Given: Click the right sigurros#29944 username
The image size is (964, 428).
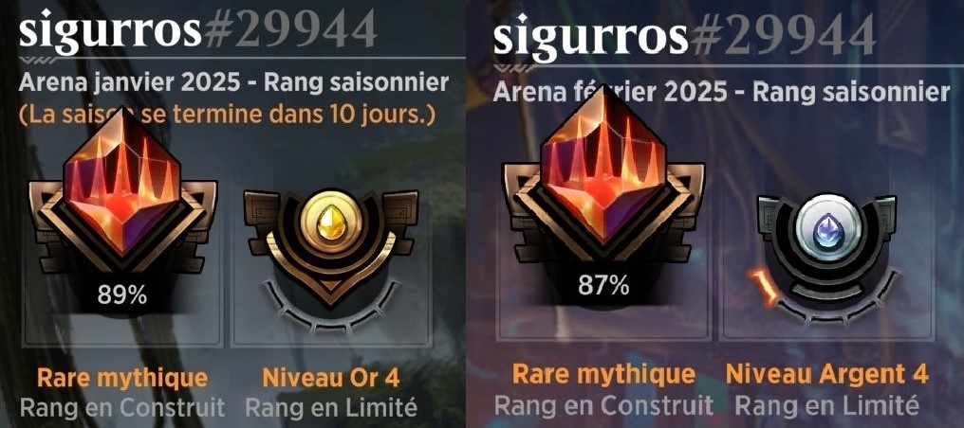Looking at the screenshot, I should click(684, 34).
